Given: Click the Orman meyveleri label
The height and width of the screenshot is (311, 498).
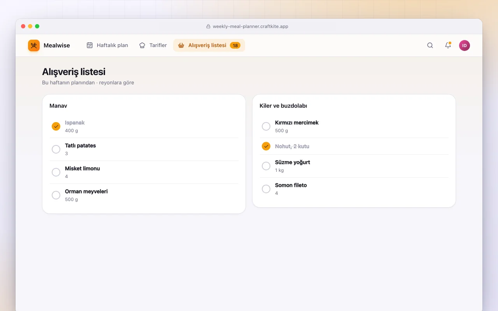Looking at the screenshot, I should click(86, 191).
